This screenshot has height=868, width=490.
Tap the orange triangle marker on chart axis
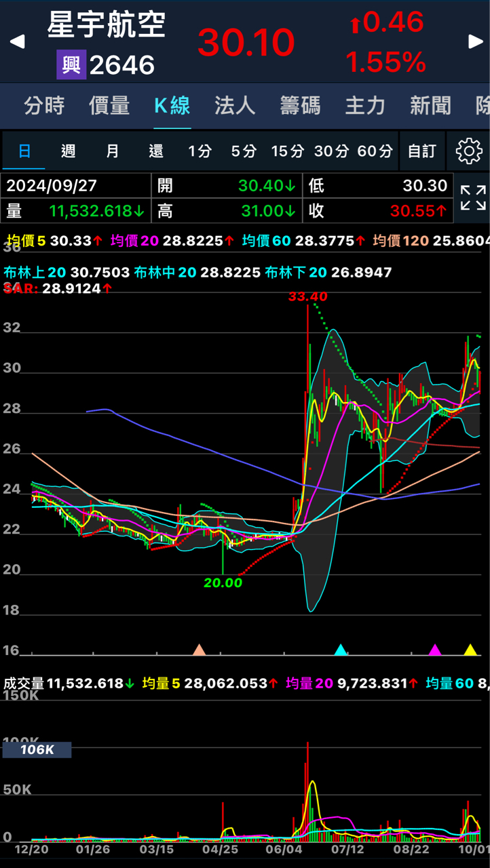[199, 650]
